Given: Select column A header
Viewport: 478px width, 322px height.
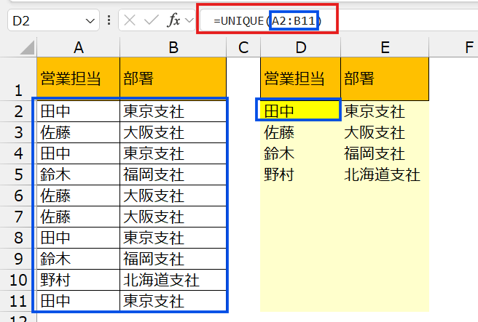Looking at the screenshot, I should point(78,48).
